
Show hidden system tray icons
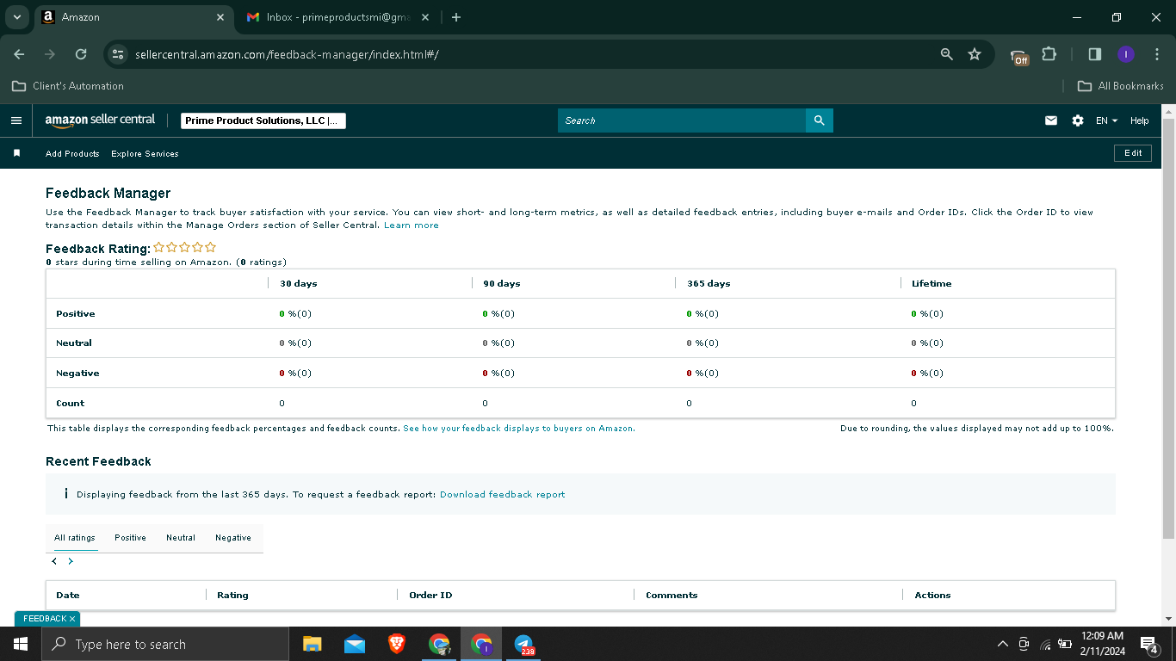tap(1002, 644)
